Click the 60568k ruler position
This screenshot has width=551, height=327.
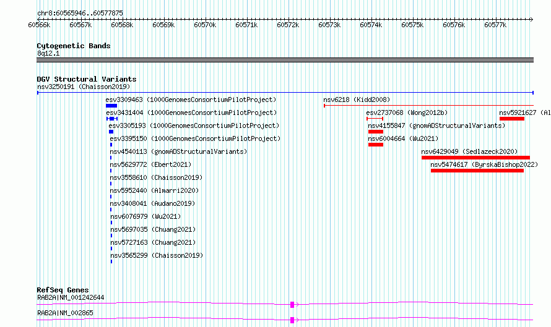(x=122, y=25)
